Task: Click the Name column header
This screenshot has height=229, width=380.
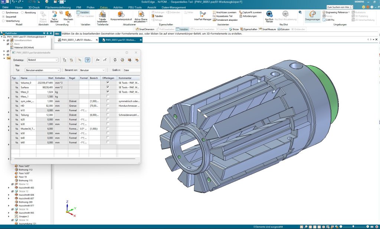Action: pyautogui.click(x=27, y=78)
